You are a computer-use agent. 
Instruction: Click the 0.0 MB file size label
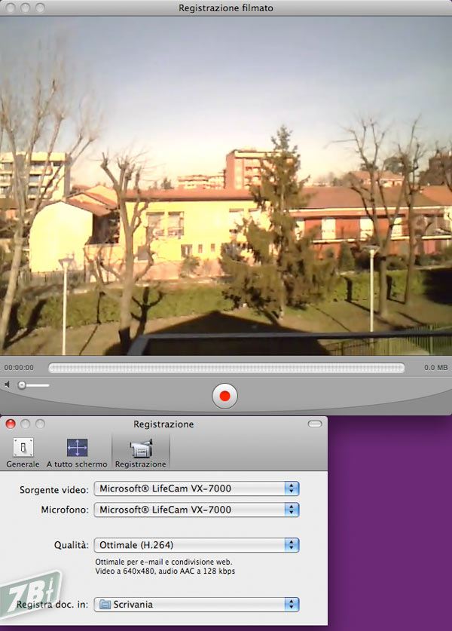pyautogui.click(x=435, y=367)
